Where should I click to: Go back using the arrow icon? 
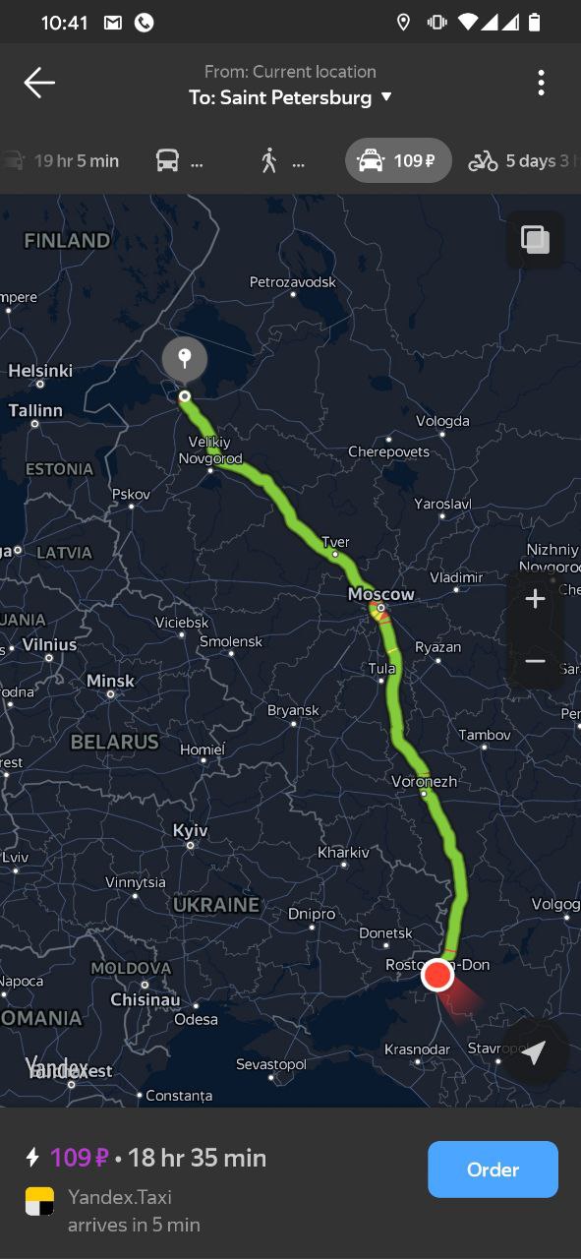point(39,83)
